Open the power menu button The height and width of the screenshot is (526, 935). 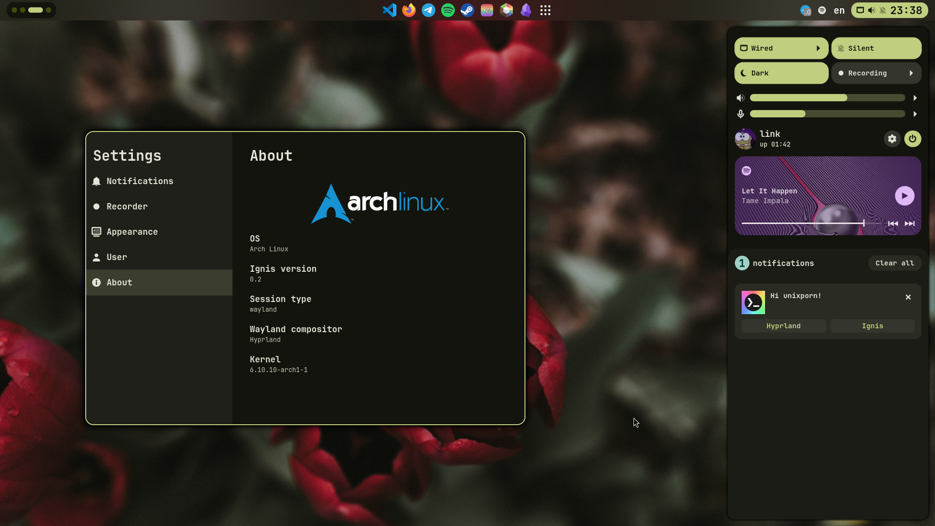pos(913,139)
